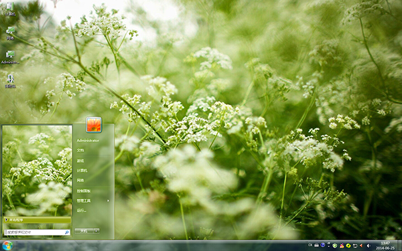Open 控制面板 from the Start menu
This screenshot has height=251, width=402.
(84, 191)
